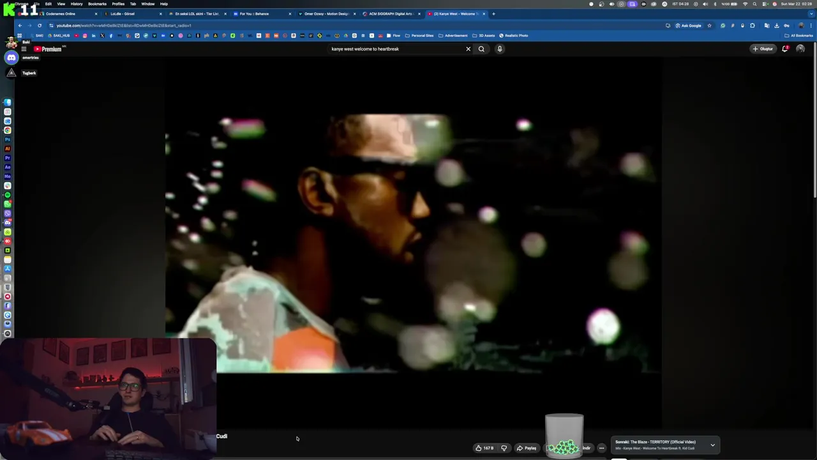Open the SAKI_HUB bookmark
Image resolution: width=817 pixels, height=460 pixels.
click(59, 36)
